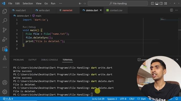This screenshot has width=181, height=101.
Task: Open the View menu
Action: (x=39, y=3)
